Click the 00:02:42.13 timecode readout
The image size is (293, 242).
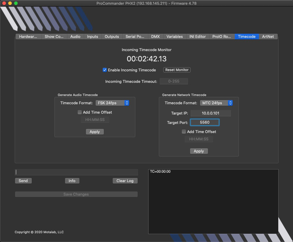(x=147, y=59)
